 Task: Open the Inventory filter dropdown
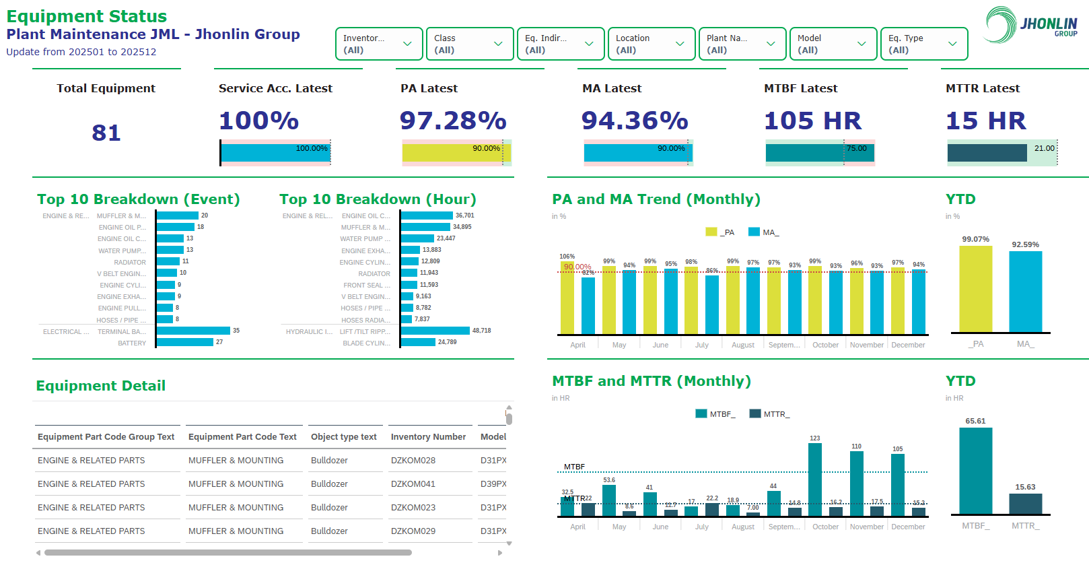point(379,44)
